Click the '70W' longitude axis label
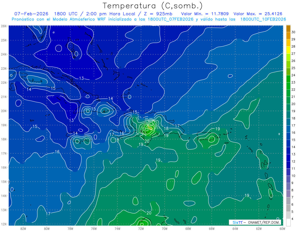 tap(164, 228)
